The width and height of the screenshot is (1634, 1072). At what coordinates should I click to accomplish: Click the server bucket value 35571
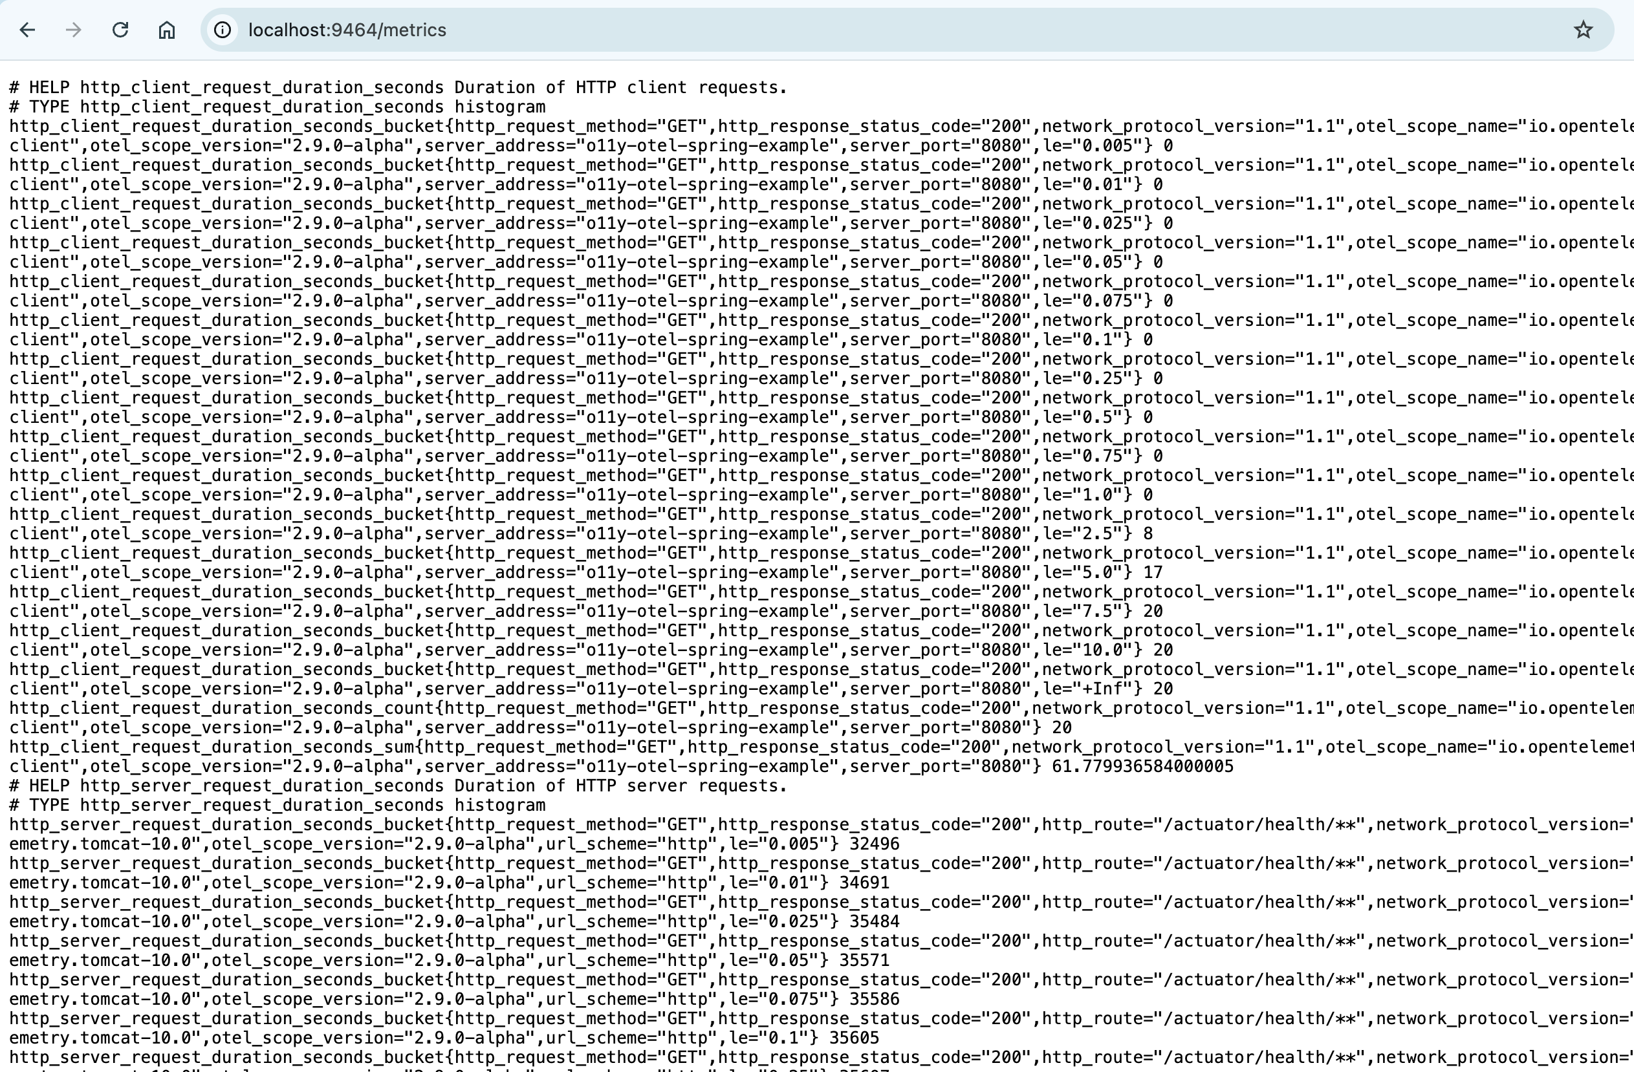(864, 960)
